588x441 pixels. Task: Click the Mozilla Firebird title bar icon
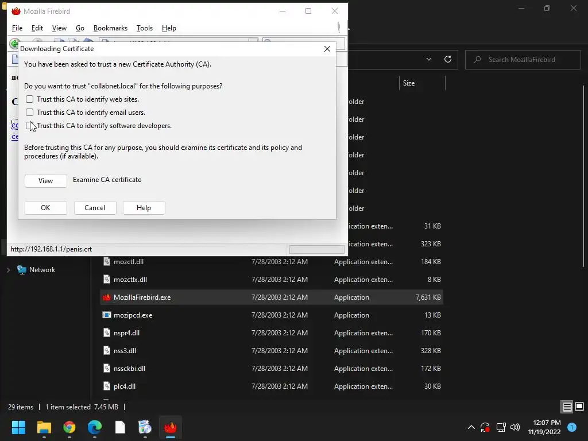(x=16, y=11)
